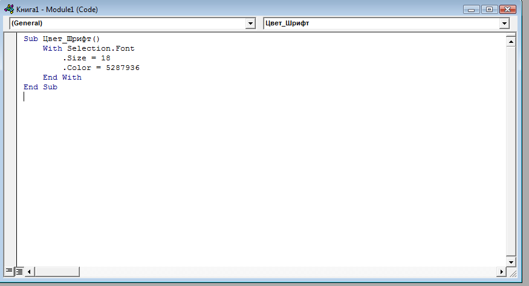The width and height of the screenshot is (529, 286).
Task: Click the horizontal scrollbar right arrow
Action: (x=501, y=272)
